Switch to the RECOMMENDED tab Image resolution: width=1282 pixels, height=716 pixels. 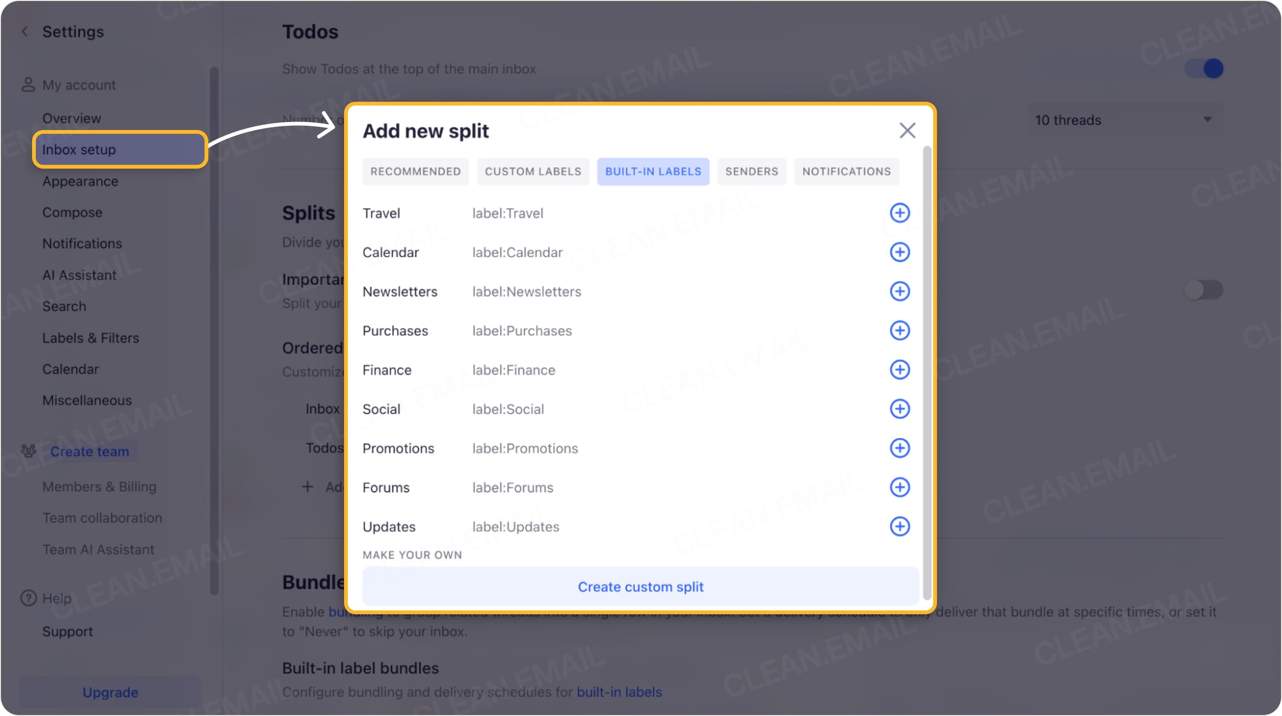coord(415,171)
